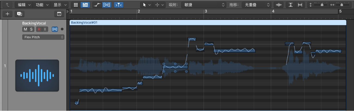This screenshot has width=354, height=111.
Task: Open the Flex Pitch mode dropdown
Action: pos(43,37)
